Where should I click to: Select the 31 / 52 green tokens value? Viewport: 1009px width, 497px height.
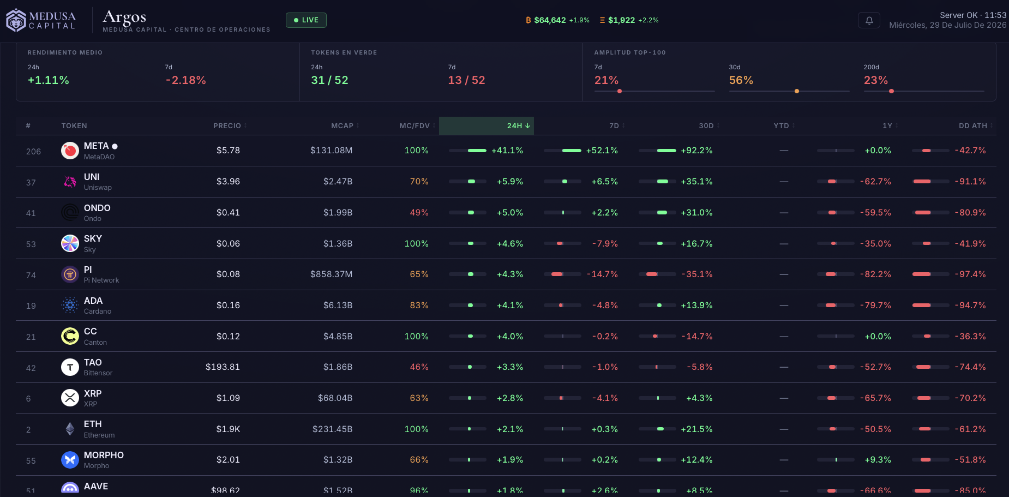(x=329, y=80)
